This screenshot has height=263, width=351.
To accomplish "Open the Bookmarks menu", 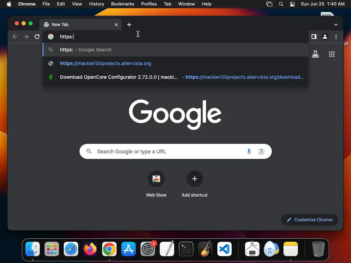I will point(122,4).
